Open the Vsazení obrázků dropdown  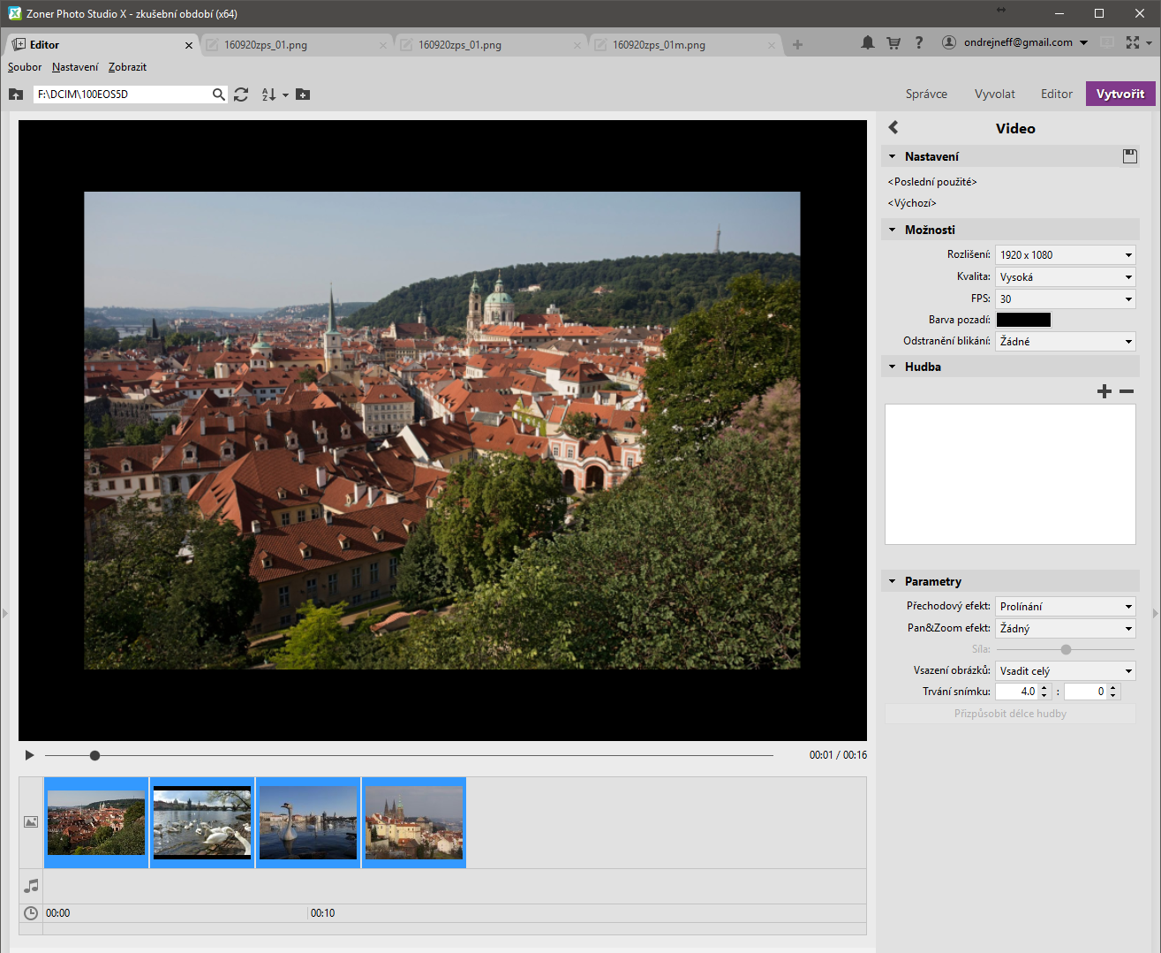tap(1065, 671)
